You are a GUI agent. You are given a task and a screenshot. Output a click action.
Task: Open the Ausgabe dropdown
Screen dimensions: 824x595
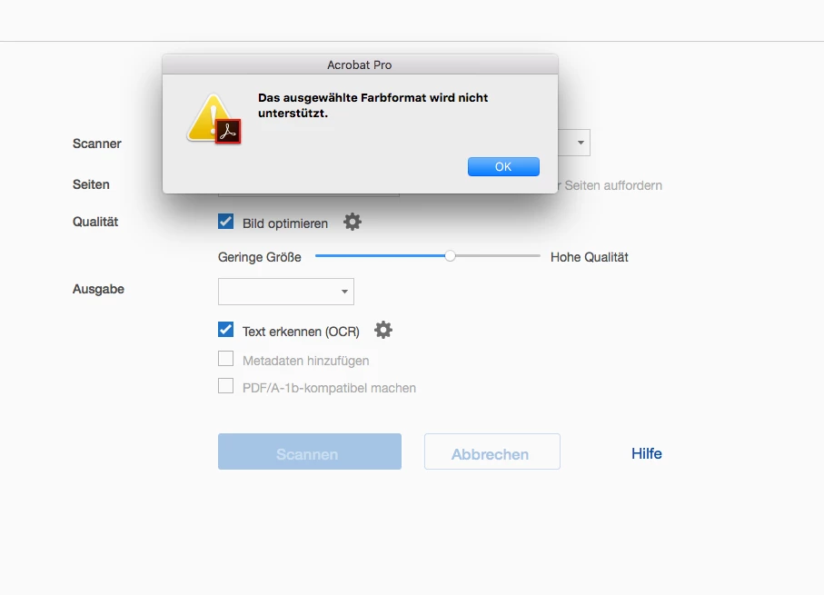point(286,292)
